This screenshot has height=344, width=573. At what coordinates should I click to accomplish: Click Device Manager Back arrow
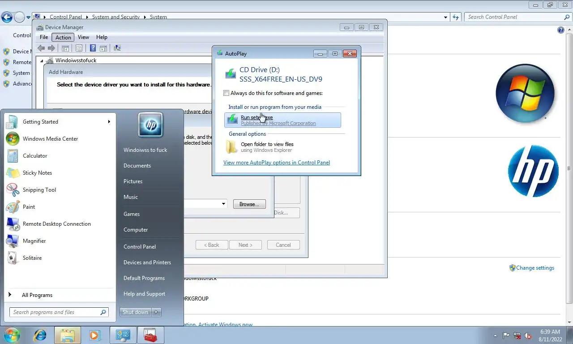tap(41, 48)
